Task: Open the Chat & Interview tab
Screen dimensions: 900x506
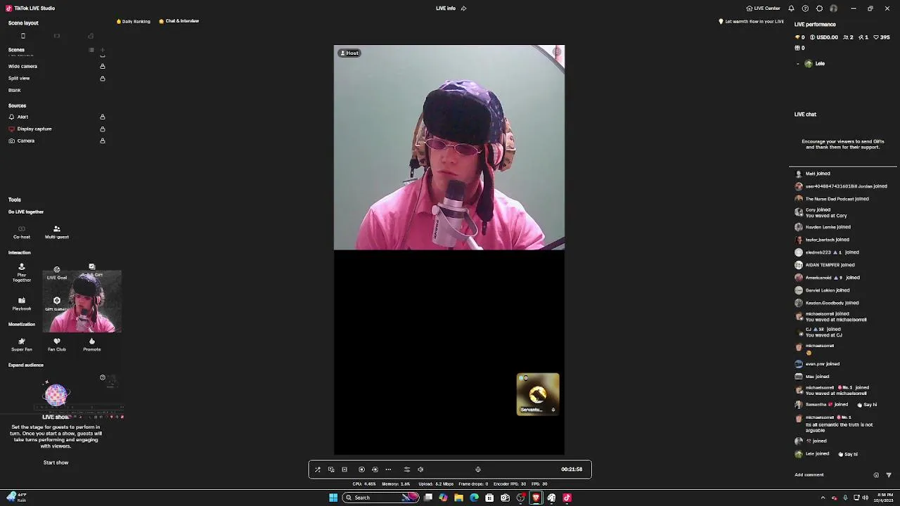Action: (x=179, y=21)
